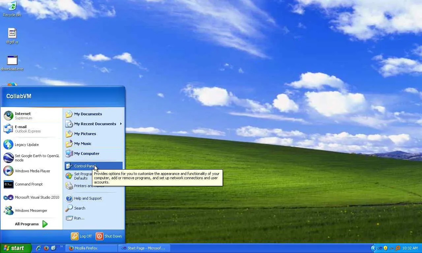Click the Log Off button

point(81,236)
